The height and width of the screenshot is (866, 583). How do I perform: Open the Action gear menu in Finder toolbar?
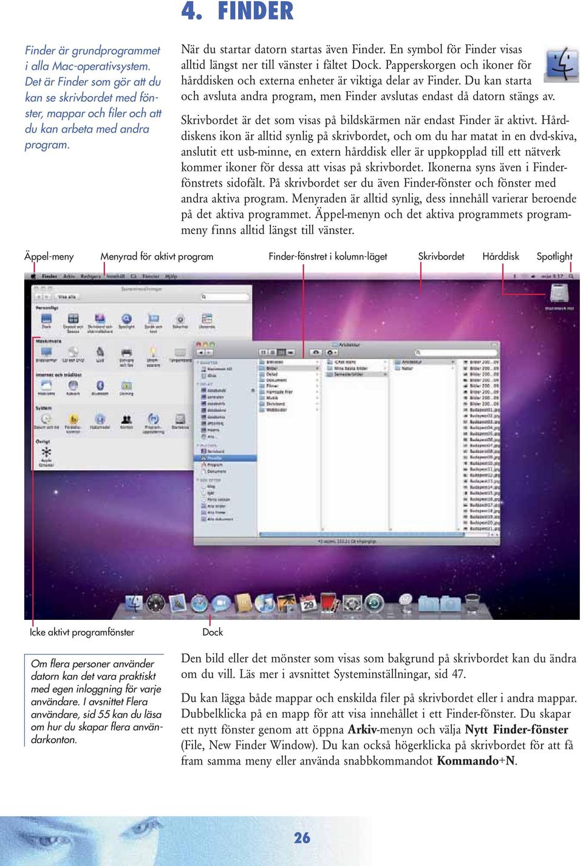(x=332, y=352)
